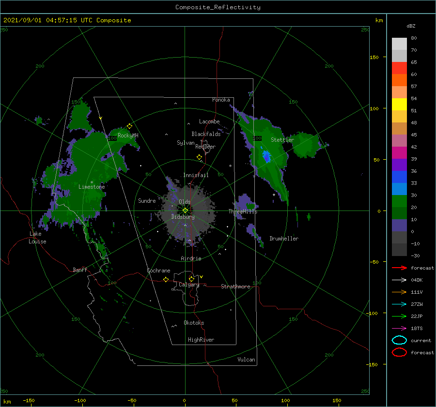Click the Strathmore label
This screenshot has width=436, height=407.
(x=235, y=286)
